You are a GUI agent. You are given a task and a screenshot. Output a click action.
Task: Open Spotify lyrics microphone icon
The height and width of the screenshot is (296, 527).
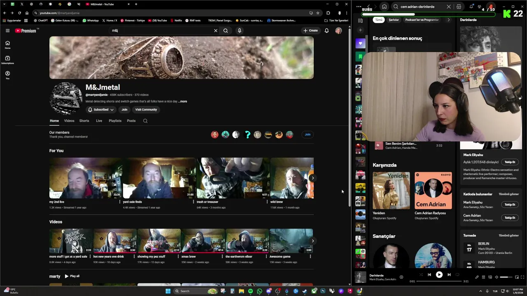click(x=477, y=277)
